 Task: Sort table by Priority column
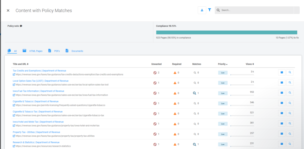(x=223, y=64)
